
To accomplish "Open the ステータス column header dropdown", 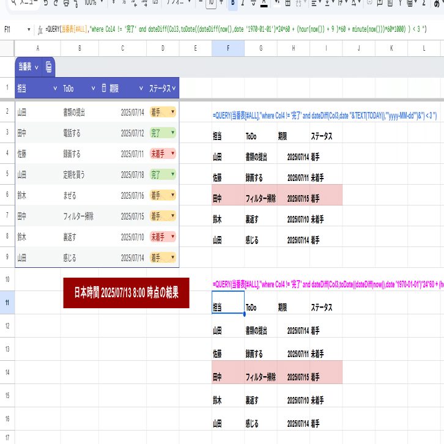I will pos(174,88).
